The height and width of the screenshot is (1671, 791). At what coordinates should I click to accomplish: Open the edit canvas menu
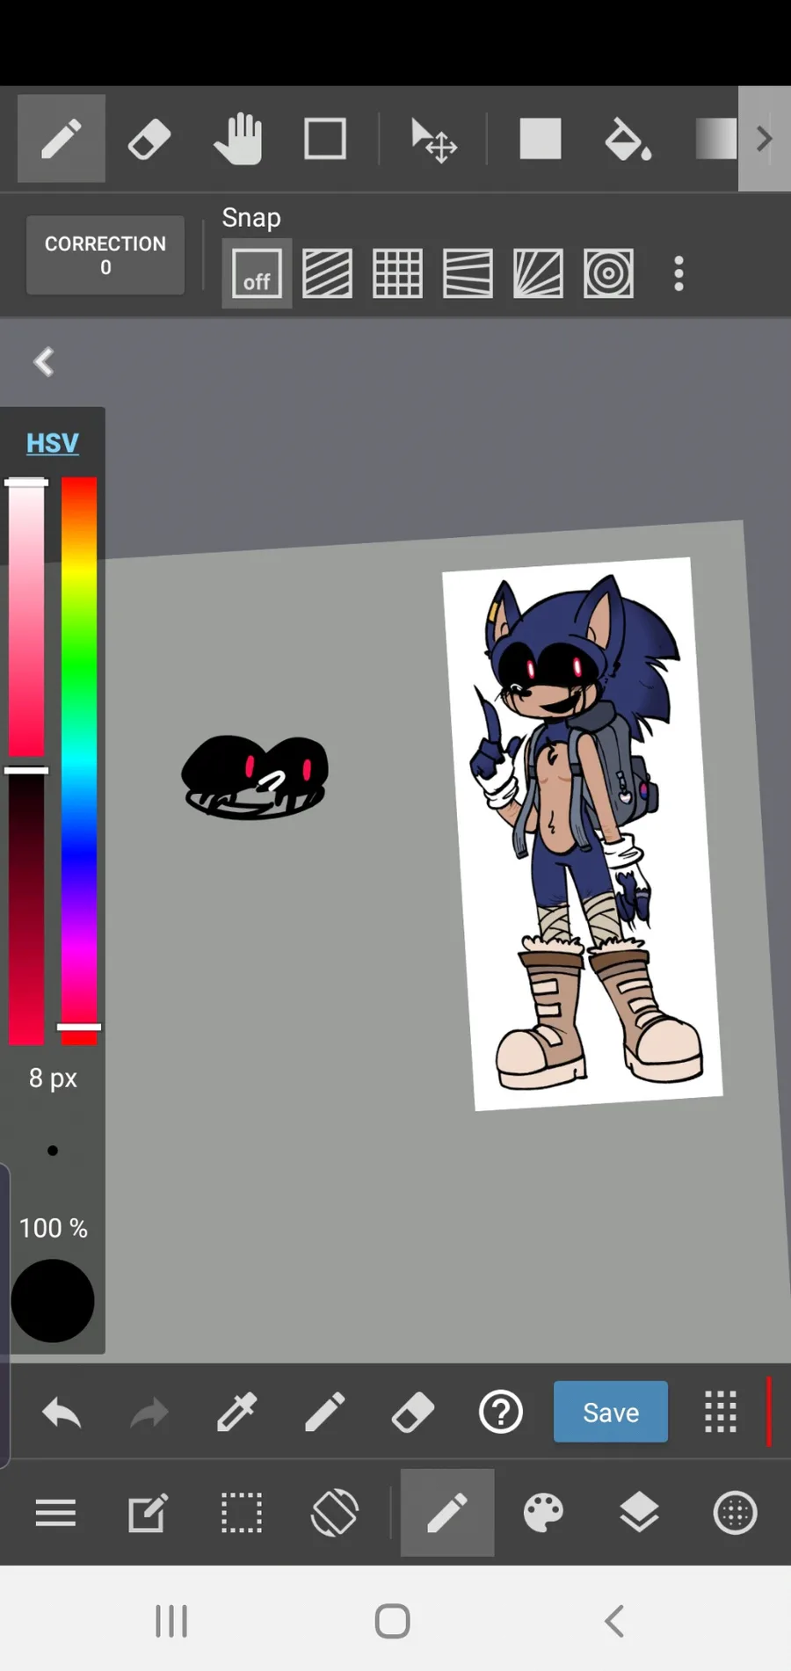(x=148, y=1513)
